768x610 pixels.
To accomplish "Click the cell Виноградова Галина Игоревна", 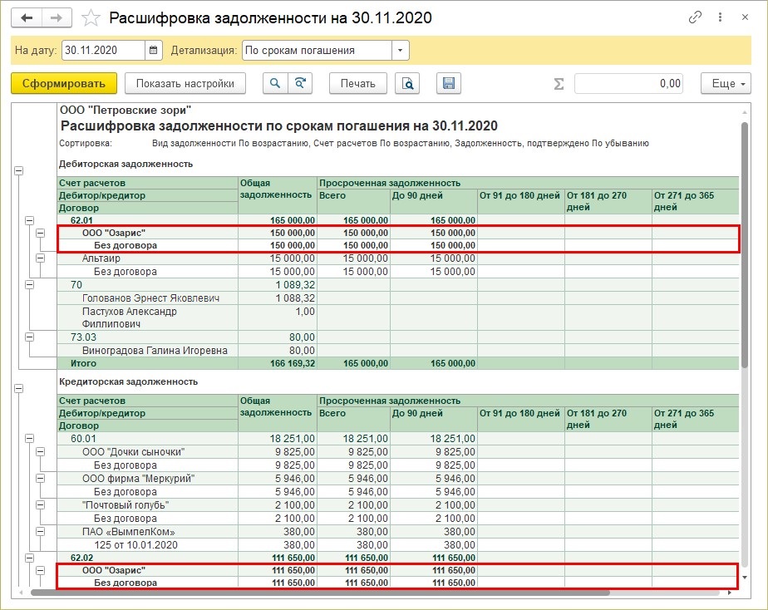I will [x=147, y=351].
